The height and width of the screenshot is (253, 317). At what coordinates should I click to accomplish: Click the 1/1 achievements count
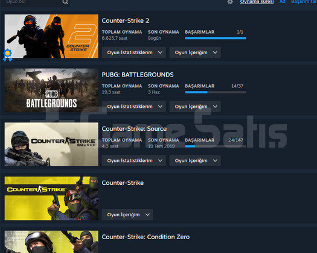[240, 32]
